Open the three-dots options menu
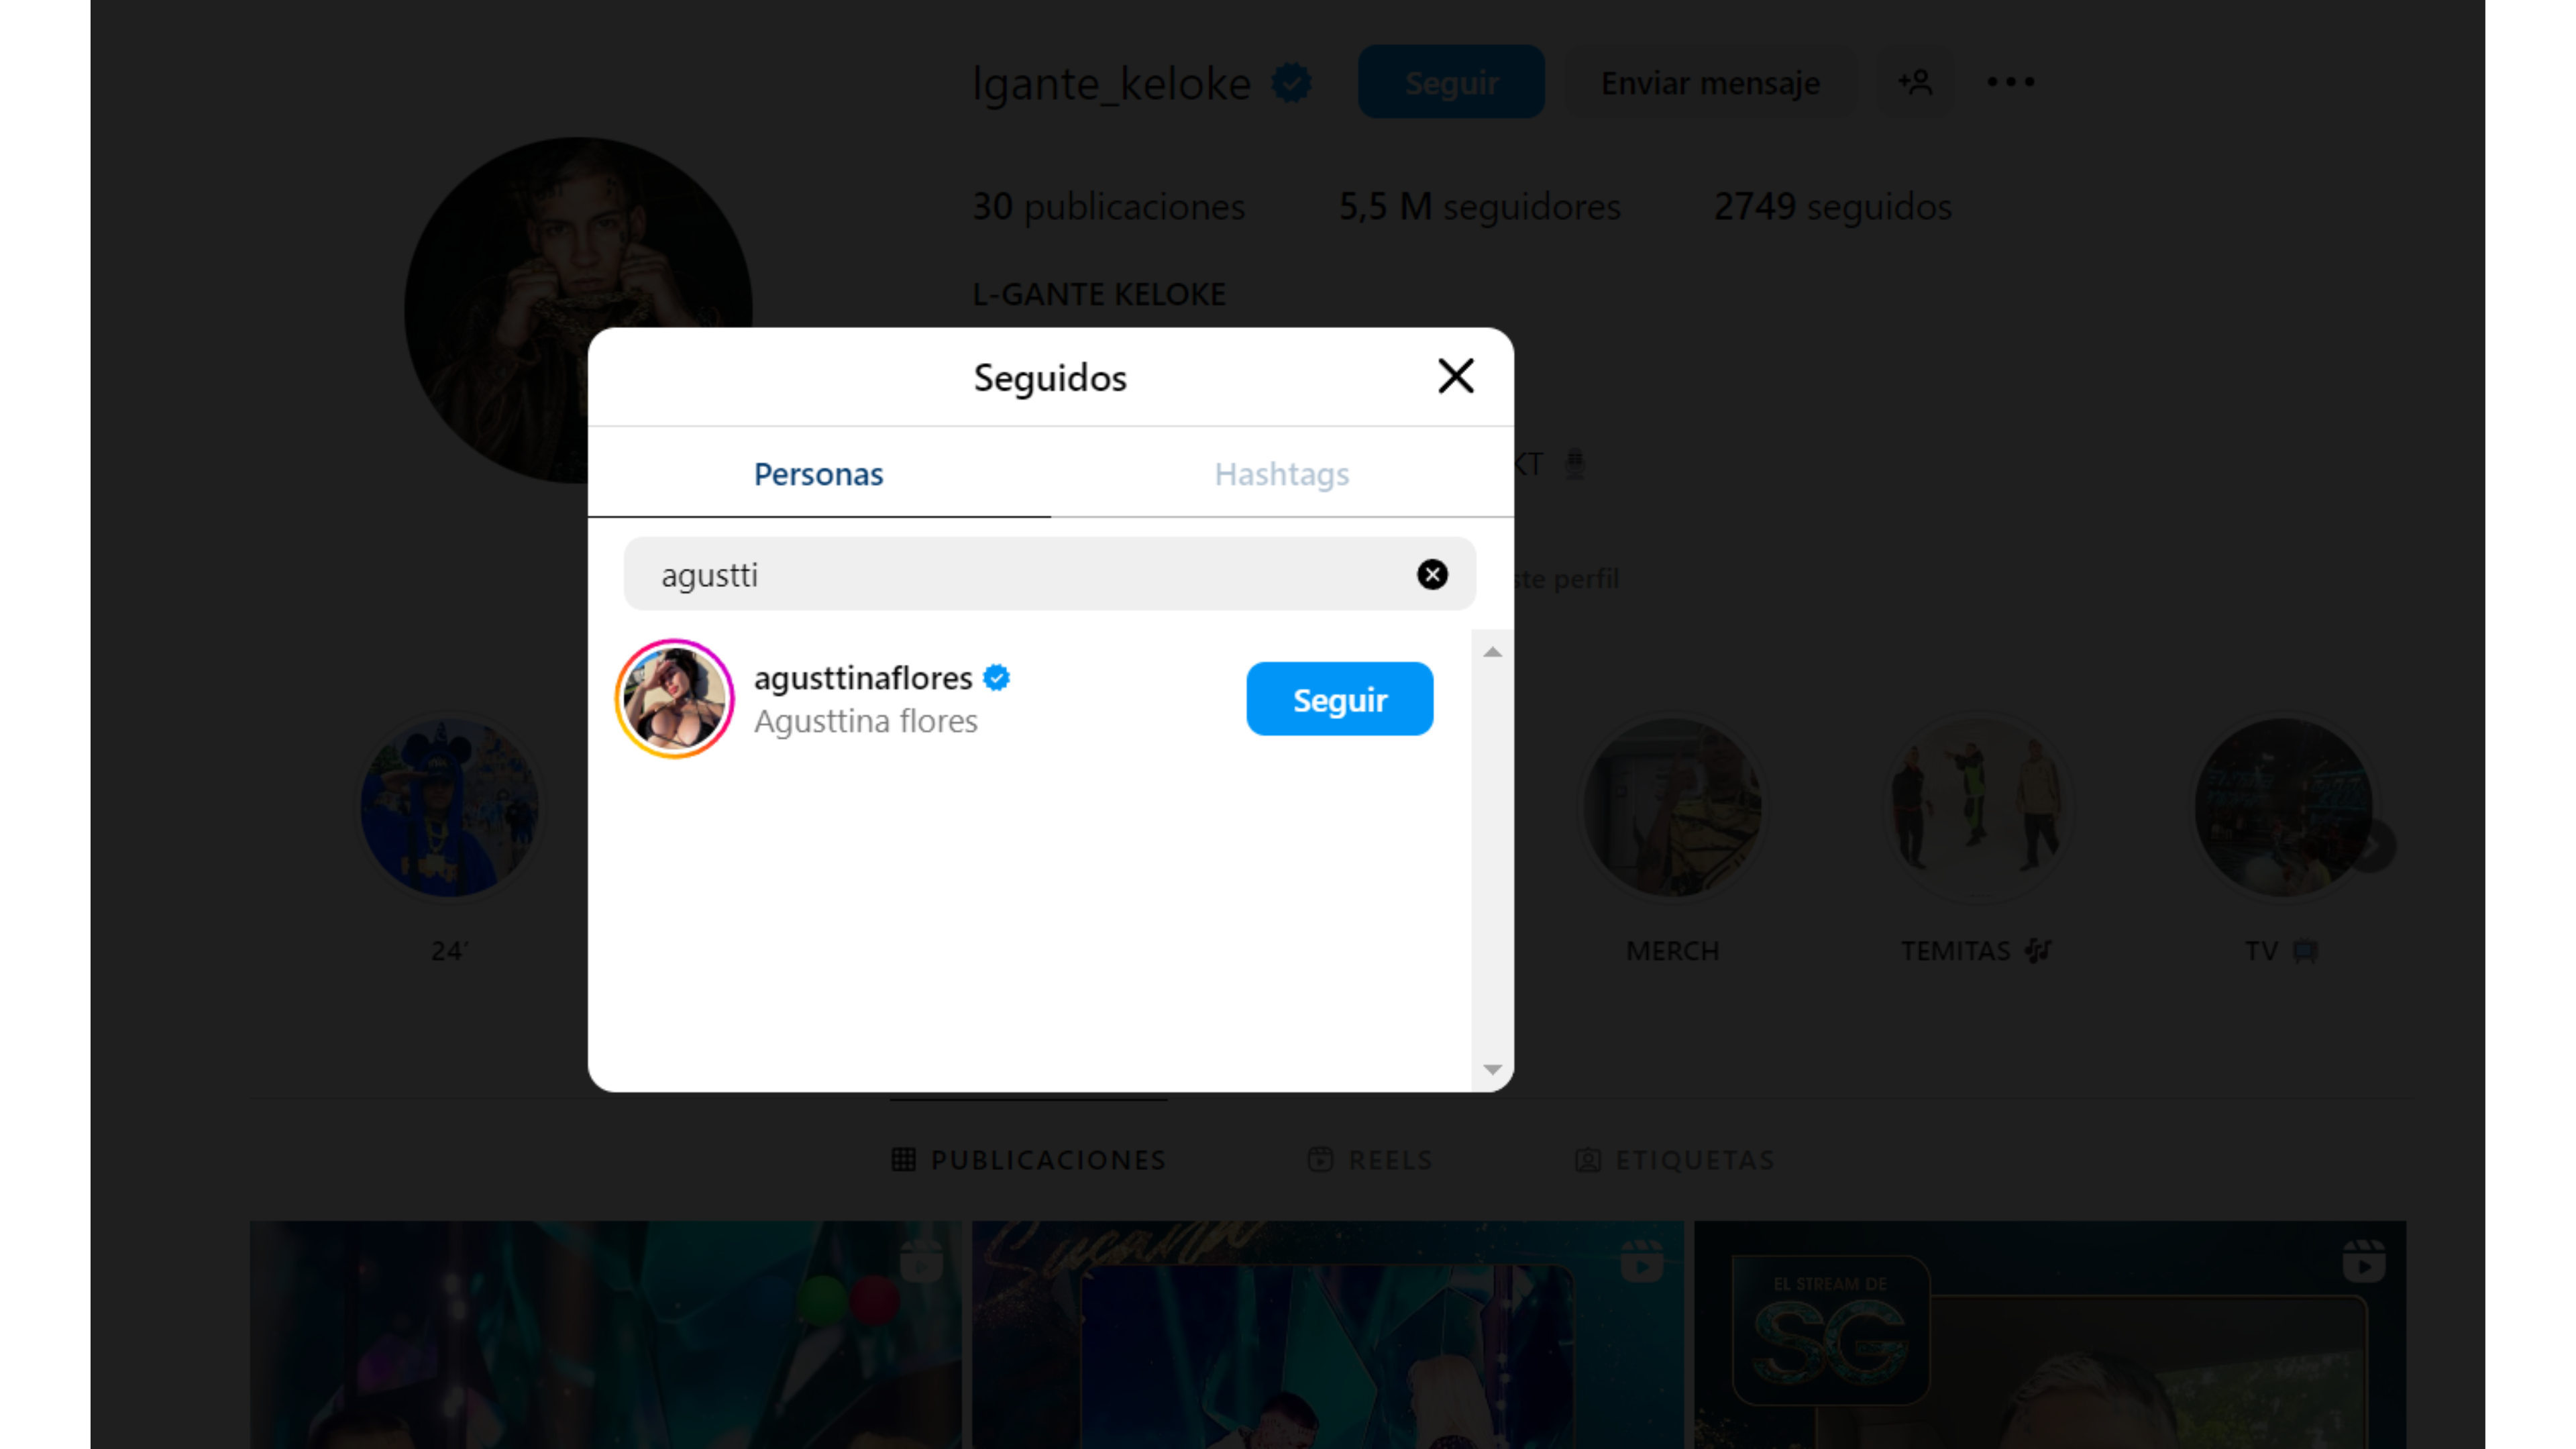Viewport: 2576px width, 1449px height. 2010,82
